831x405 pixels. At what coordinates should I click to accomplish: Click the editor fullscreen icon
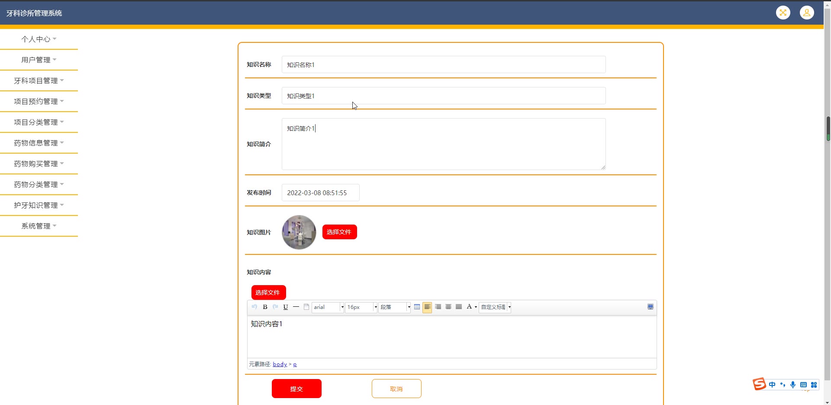[650, 307]
